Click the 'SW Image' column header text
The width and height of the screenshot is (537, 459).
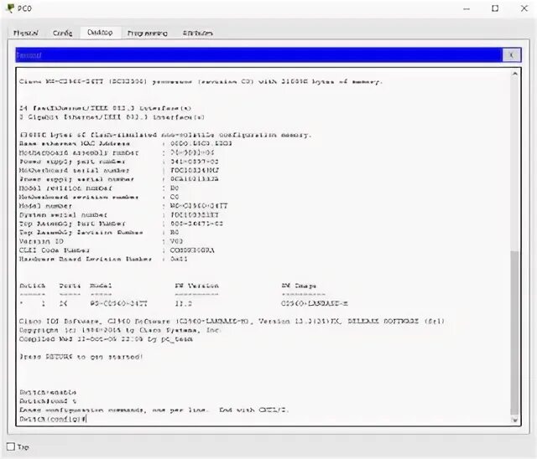[x=299, y=286]
